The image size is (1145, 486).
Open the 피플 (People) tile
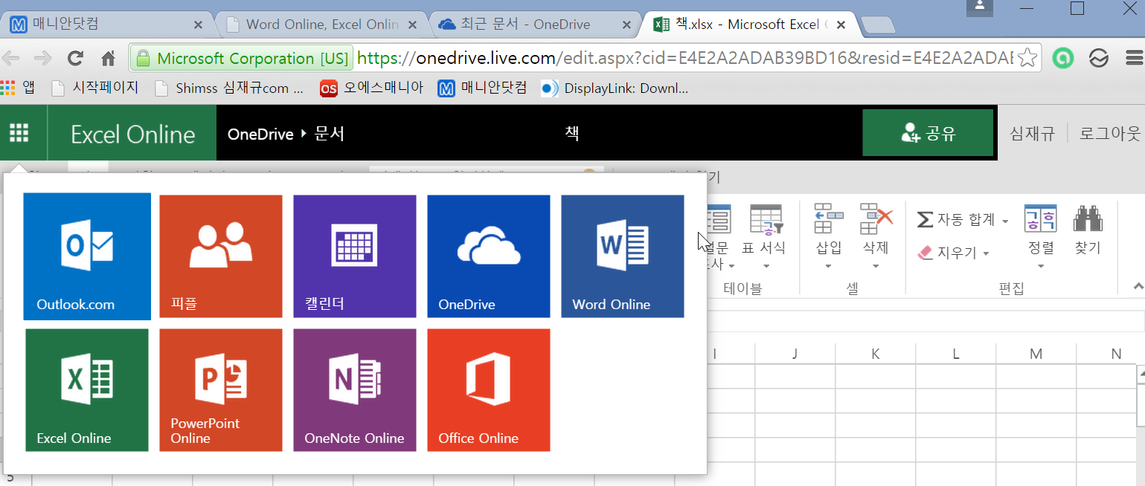click(x=221, y=256)
